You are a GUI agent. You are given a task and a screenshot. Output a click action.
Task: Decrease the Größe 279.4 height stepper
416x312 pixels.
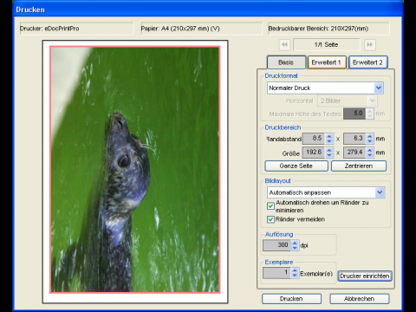tap(370, 155)
